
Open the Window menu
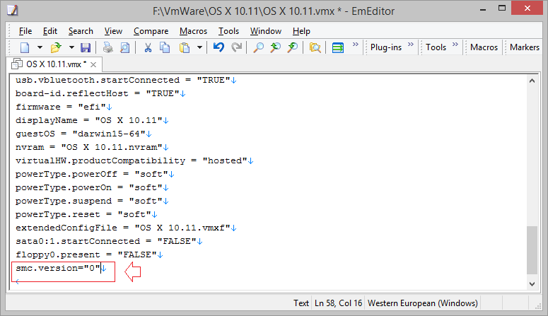(266, 31)
